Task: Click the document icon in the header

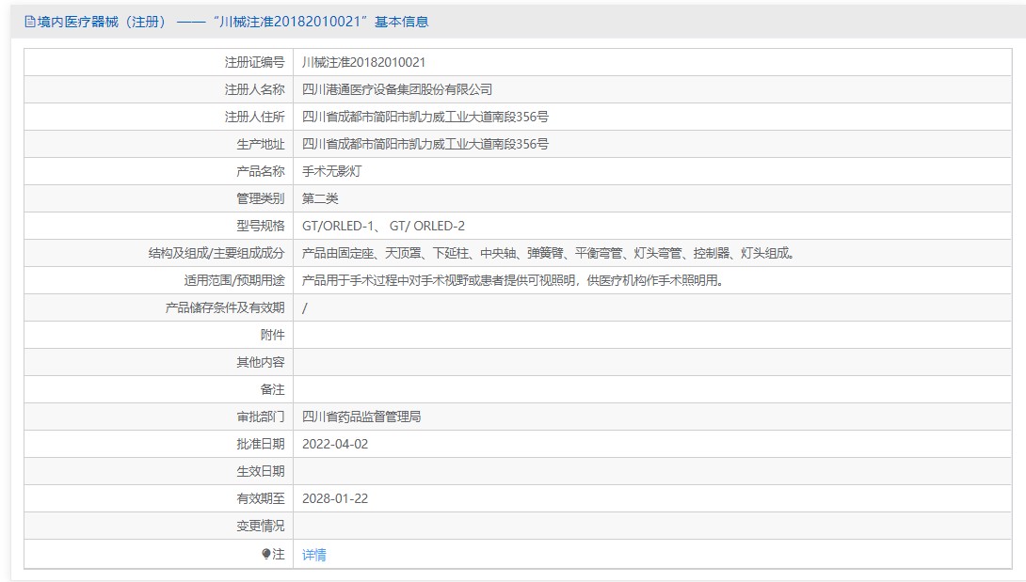Action: point(29,22)
